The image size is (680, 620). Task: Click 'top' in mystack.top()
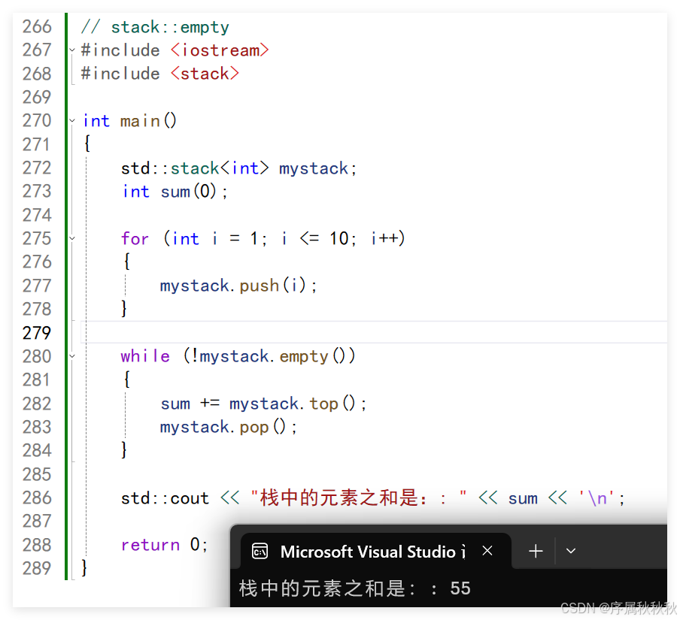click(323, 404)
